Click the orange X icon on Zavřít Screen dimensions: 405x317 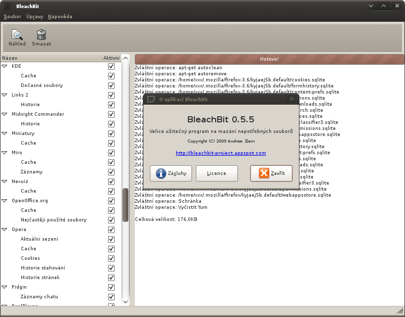[264, 173]
